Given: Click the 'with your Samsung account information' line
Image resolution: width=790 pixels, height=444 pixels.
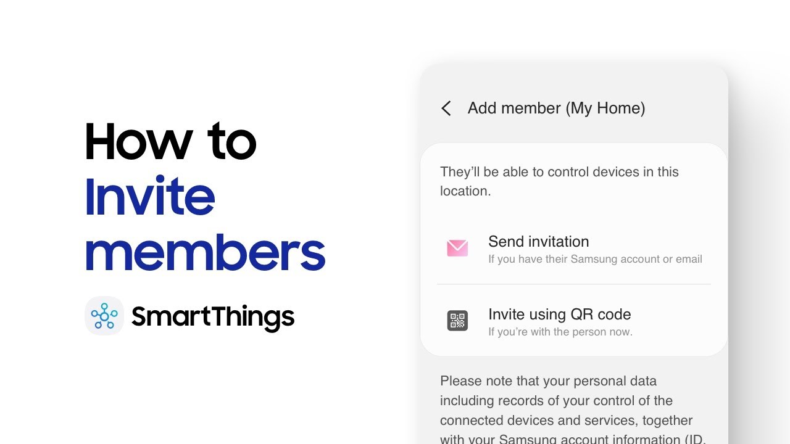Looking at the screenshot, I should pyautogui.click(x=573, y=438).
